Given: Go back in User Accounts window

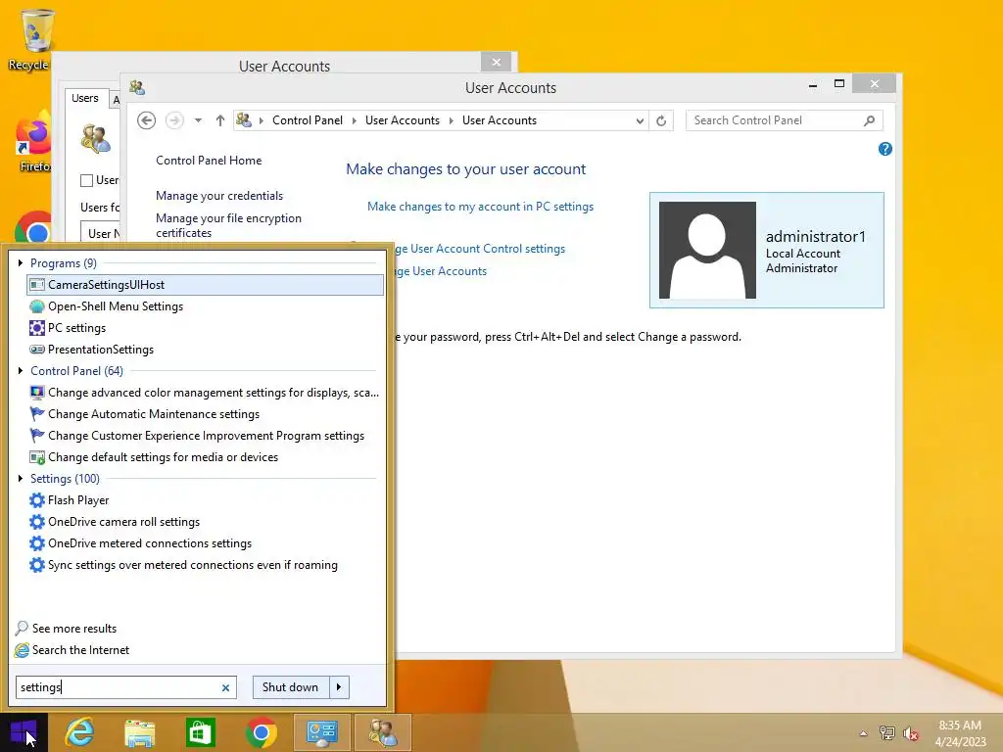Looking at the screenshot, I should coord(147,120).
